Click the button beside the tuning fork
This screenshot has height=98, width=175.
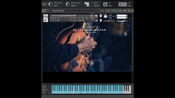(125, 4)
